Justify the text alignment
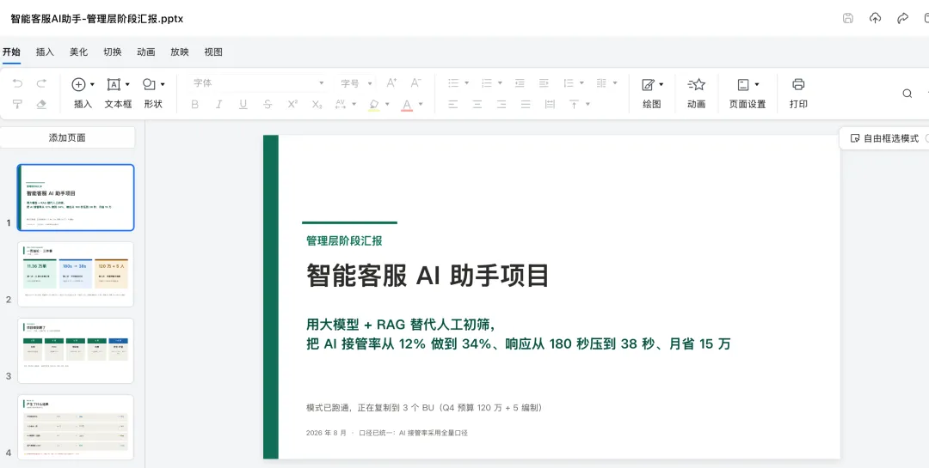 526,104
